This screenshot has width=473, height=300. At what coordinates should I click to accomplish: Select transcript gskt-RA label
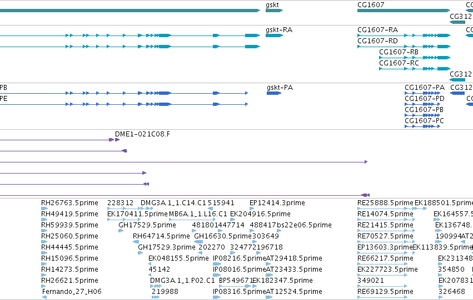coord(279,30)
